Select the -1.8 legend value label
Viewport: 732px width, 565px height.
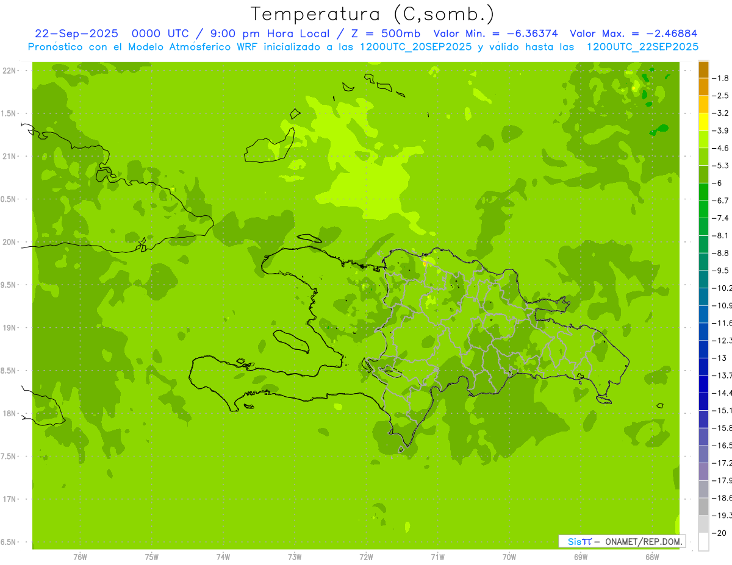(x=722, y=78)
